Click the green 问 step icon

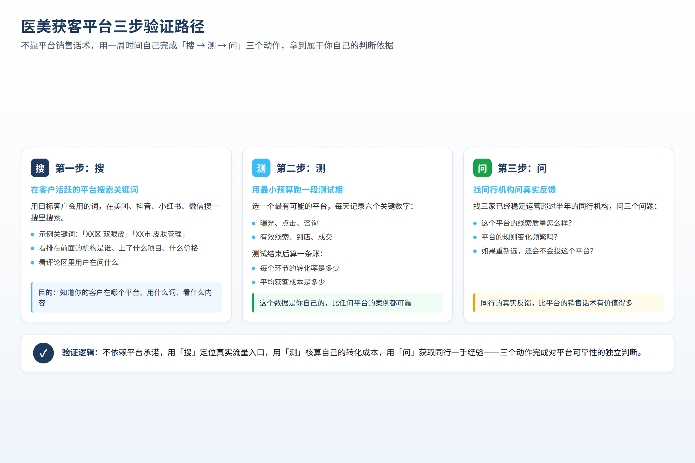(x=482, y=168)
